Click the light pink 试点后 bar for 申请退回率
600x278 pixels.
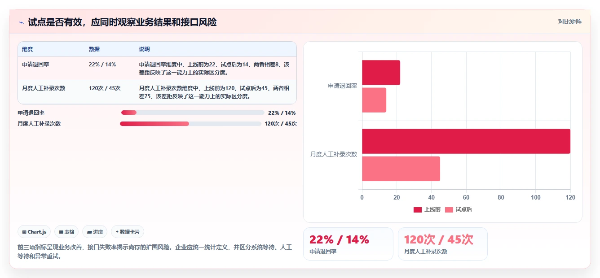tap(374, 100)
